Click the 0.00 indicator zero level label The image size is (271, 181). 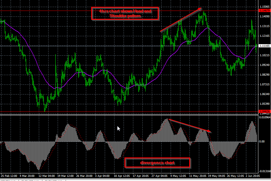262,141
